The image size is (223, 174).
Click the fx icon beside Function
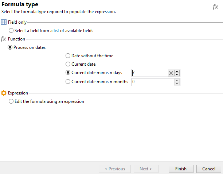click(x=4, y=39)
